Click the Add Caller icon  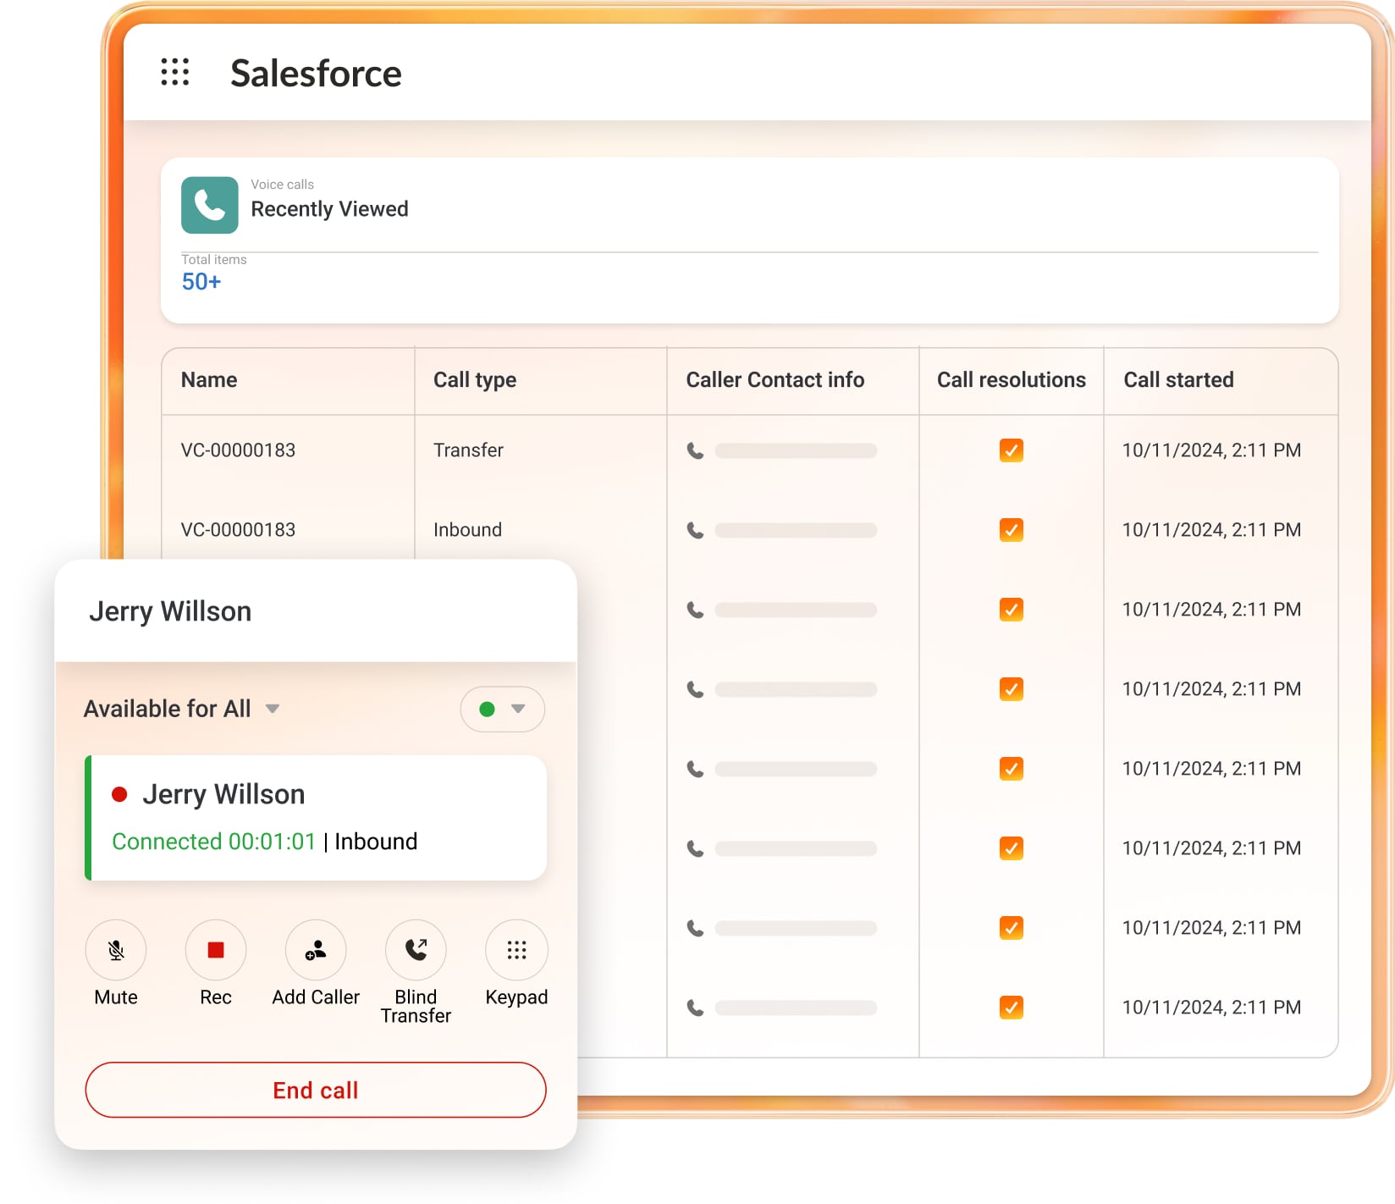pyautogui.click(x=316, y=950)
